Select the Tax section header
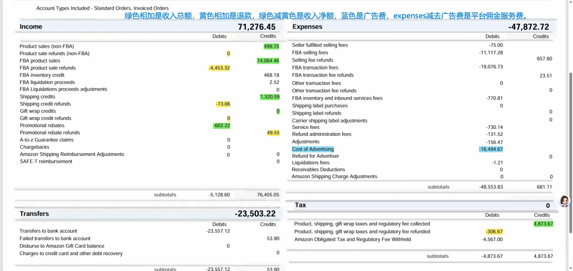 [300, 205]
